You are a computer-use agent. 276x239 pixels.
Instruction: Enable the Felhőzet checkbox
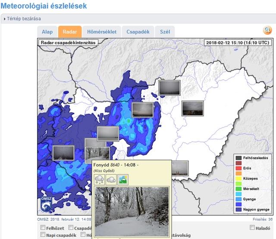(x=43, y=227)
